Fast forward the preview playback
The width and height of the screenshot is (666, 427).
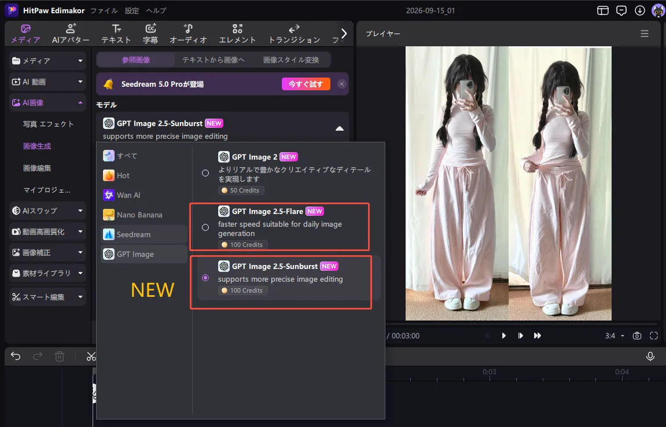(538, 336)
